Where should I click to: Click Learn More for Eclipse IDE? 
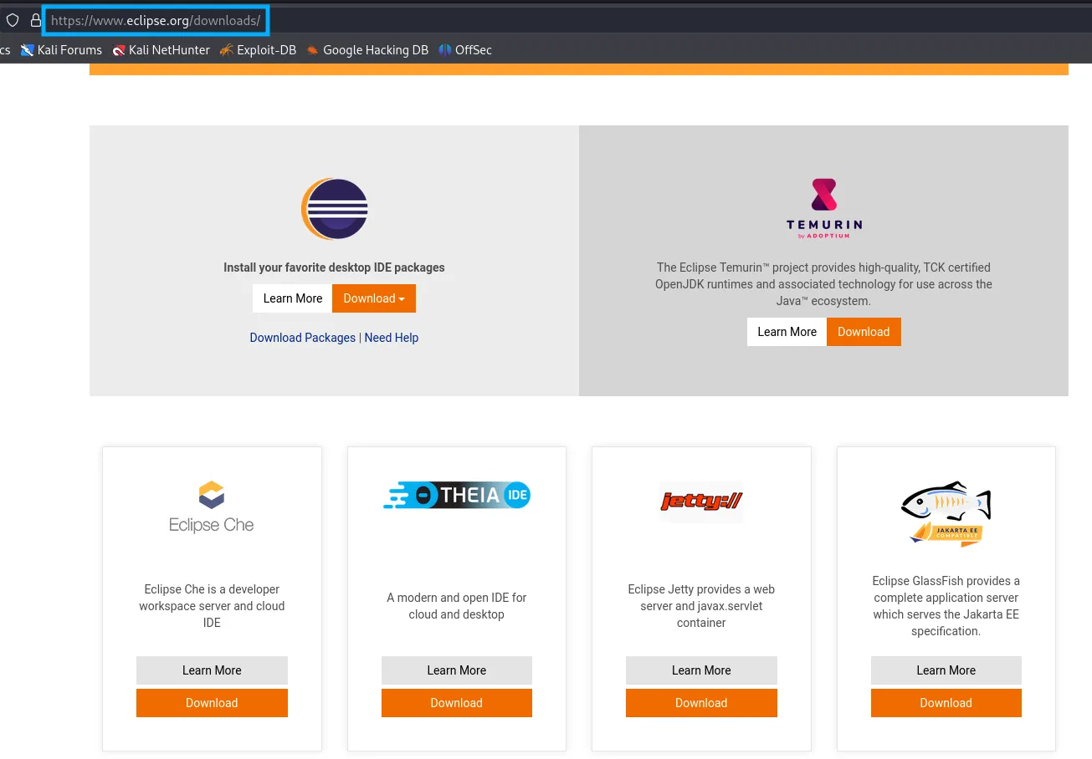[x=293, y=298]
